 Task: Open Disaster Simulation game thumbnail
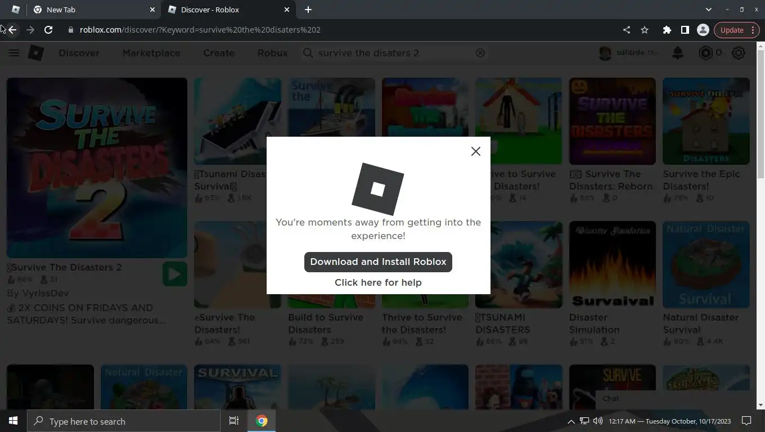(x=612, y=264)
